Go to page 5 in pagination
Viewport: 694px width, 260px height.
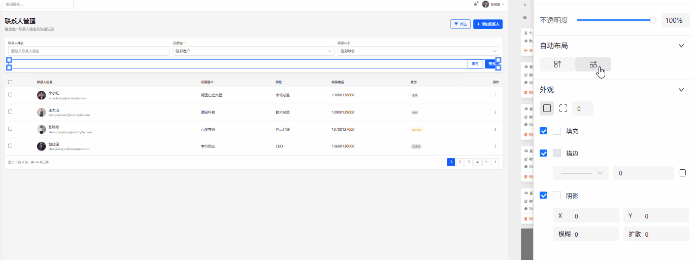pyautogui.click(x=486, y=162)
